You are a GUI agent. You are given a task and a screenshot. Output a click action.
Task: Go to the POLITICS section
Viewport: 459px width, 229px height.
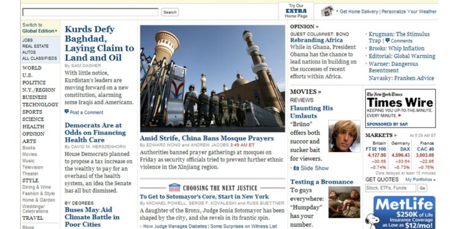[x=34, y=82]
